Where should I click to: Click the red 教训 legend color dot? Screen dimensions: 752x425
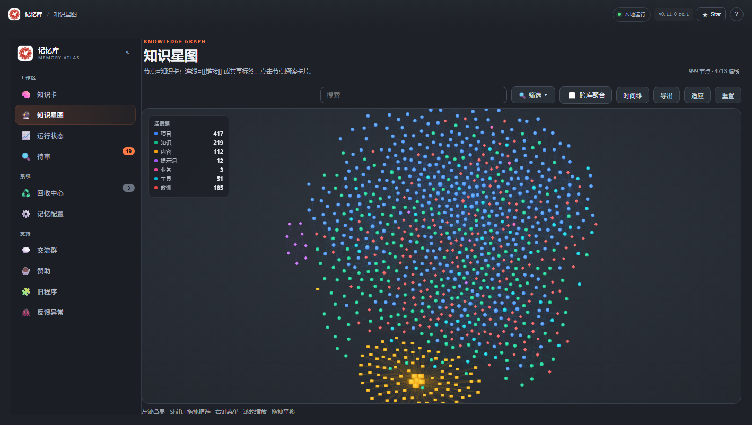pyautogui.click(x=156, y=188)
